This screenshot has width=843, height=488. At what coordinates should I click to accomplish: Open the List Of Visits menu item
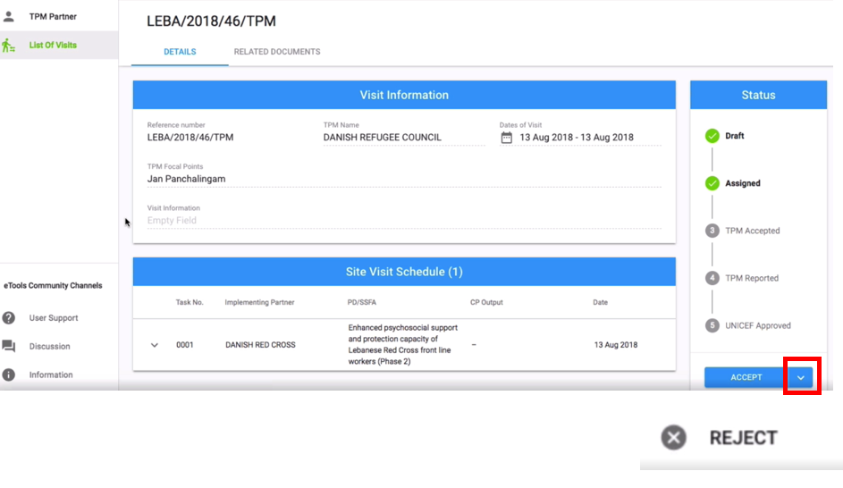coord(53,46)
